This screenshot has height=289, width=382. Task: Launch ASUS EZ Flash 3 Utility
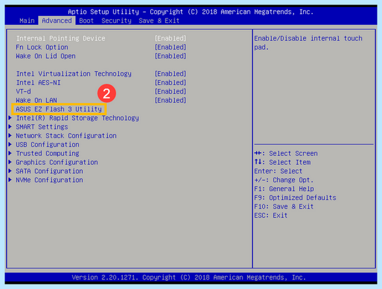click(x=59, y=109)
